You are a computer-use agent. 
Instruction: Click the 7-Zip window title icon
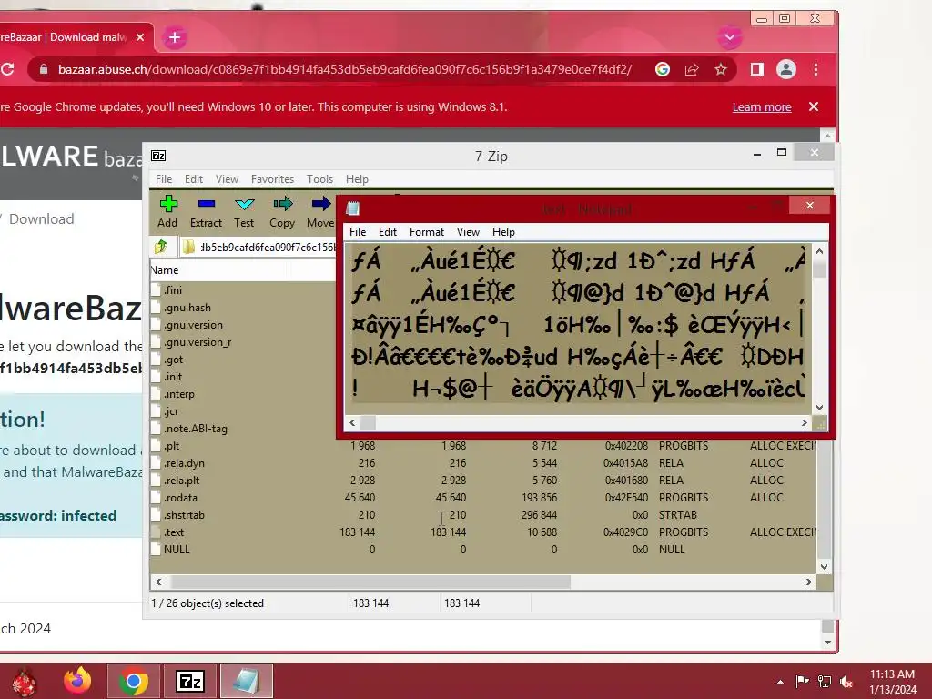tap(158, 156)
